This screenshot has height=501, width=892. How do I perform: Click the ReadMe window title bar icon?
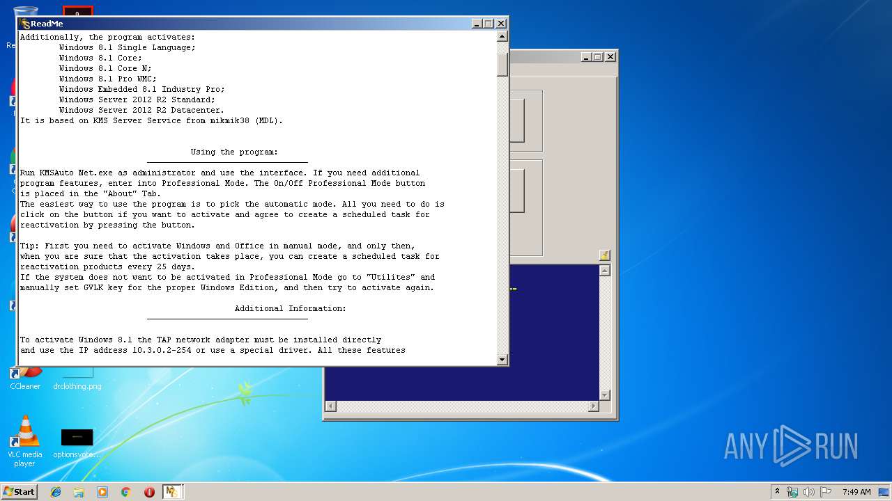[x=25, y=24]
